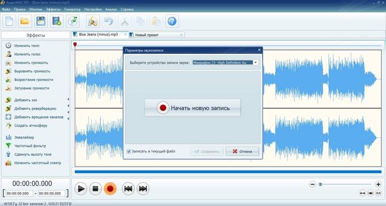Image resolution: width=386 pixels, height=206 pixels.
Task: Open a file with the folder icon
Action: click(25, 21)
